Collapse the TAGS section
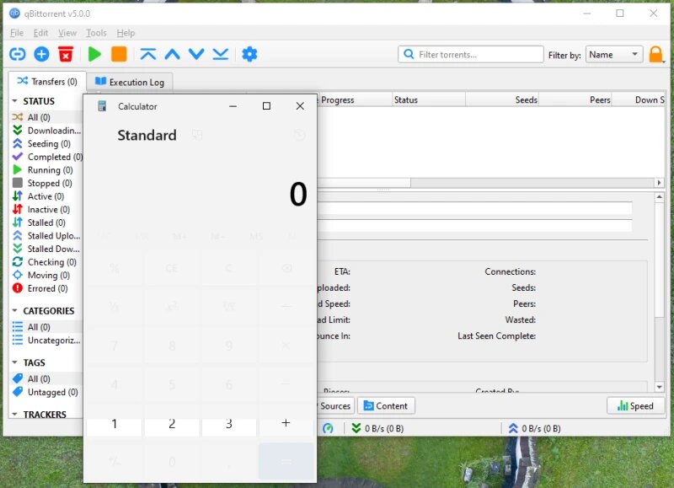Image resolution: width=674 pixels, height=488 pixels. (14, 362)
